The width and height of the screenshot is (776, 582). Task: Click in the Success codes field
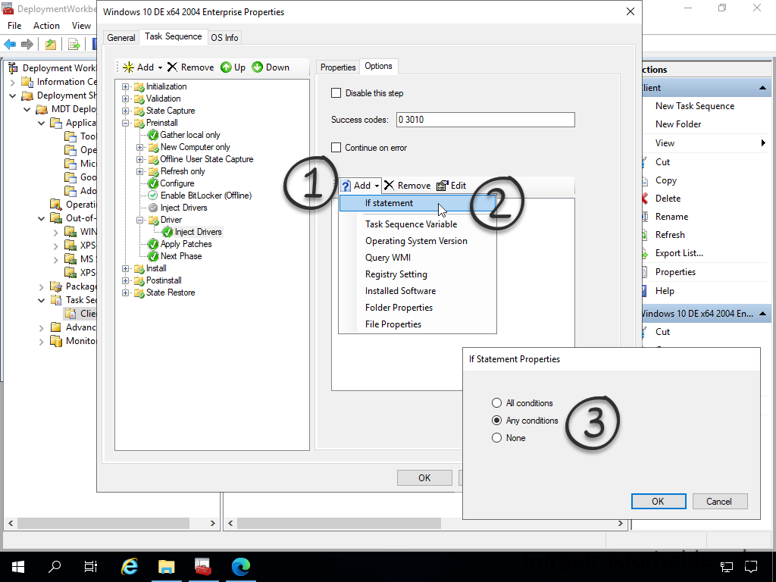(x=486, y=119)
